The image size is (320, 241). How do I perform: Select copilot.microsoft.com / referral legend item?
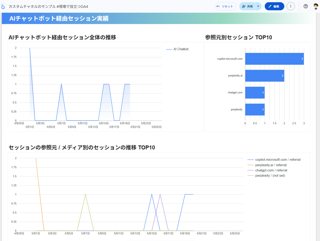[274, 159]
